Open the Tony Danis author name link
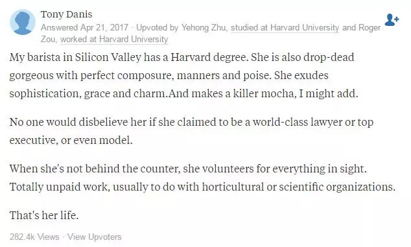This screenshot has height=247, width=411. (66, 14)
